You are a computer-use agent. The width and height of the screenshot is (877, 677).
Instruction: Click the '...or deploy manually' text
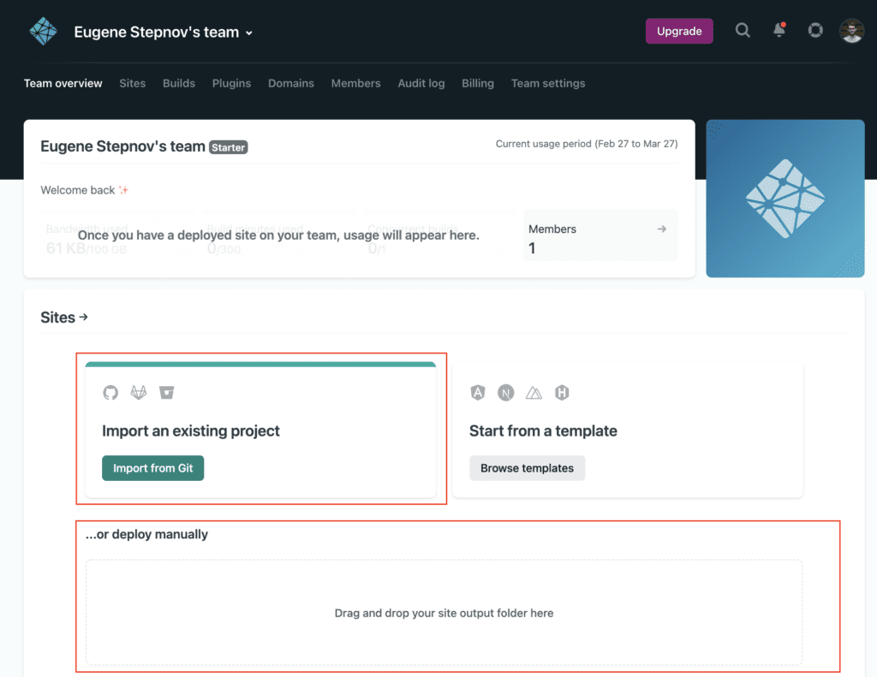(146, 534)
